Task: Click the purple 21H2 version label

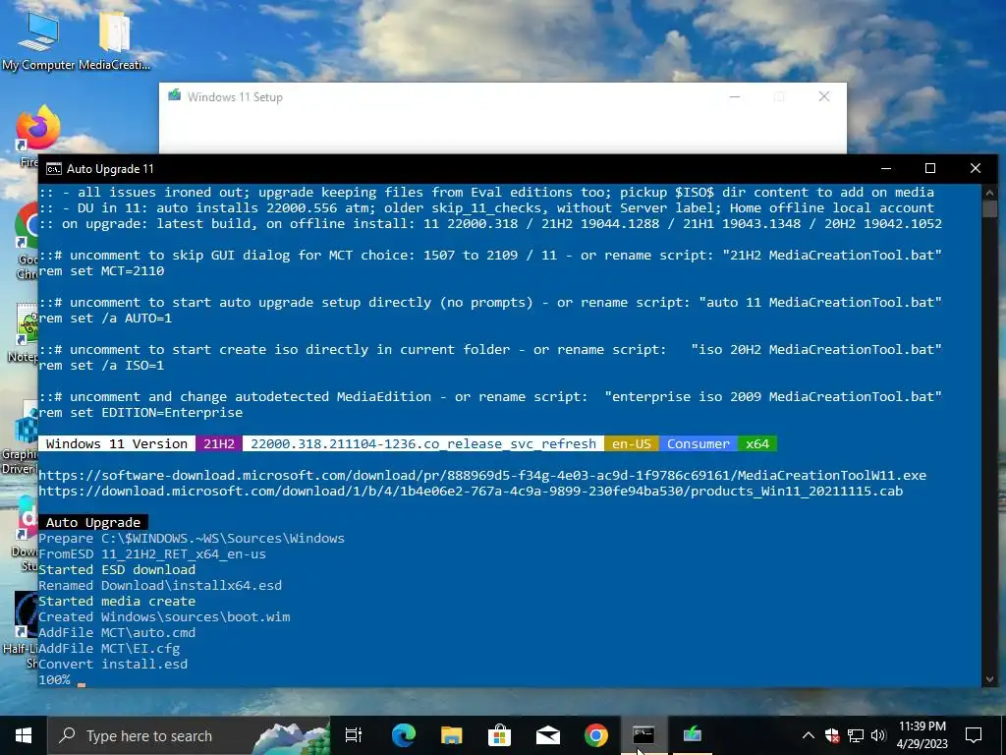Action: tap(219, 443)
